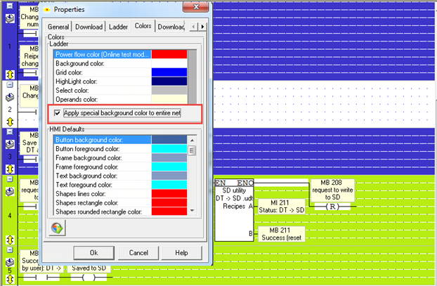
Task: Collapse net 5 with its minus box
Action: pyautogui.click(x=10, y=251)
